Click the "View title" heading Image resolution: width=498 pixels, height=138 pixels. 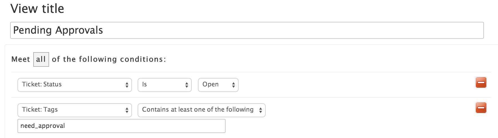[x=37, y=9]
